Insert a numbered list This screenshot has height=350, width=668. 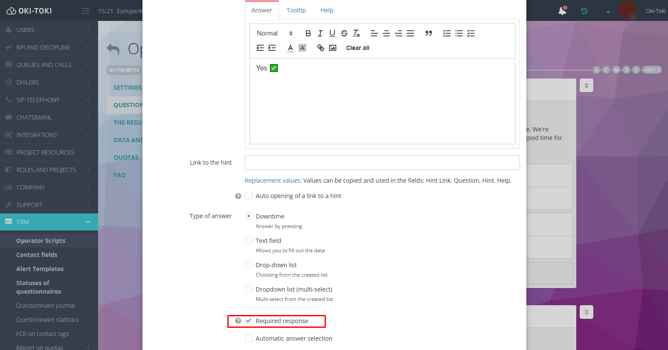[x=447, y=33]
